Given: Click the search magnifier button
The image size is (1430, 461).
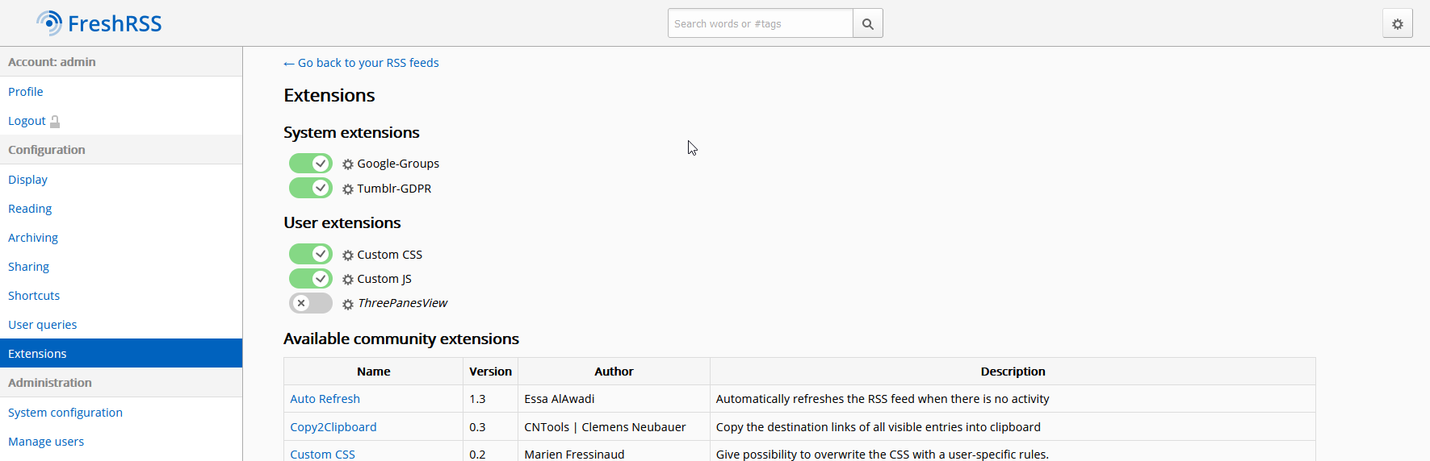Looking at the screenshot, I should 867,23.
